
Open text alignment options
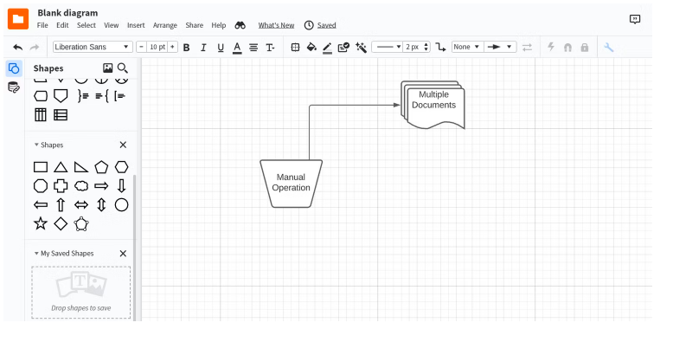[253, 48]
